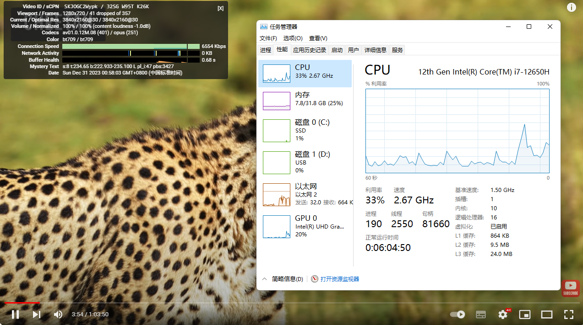Toggle subtitles closed captions button
The image size is (583, 325).
click(x=480, y=314)
